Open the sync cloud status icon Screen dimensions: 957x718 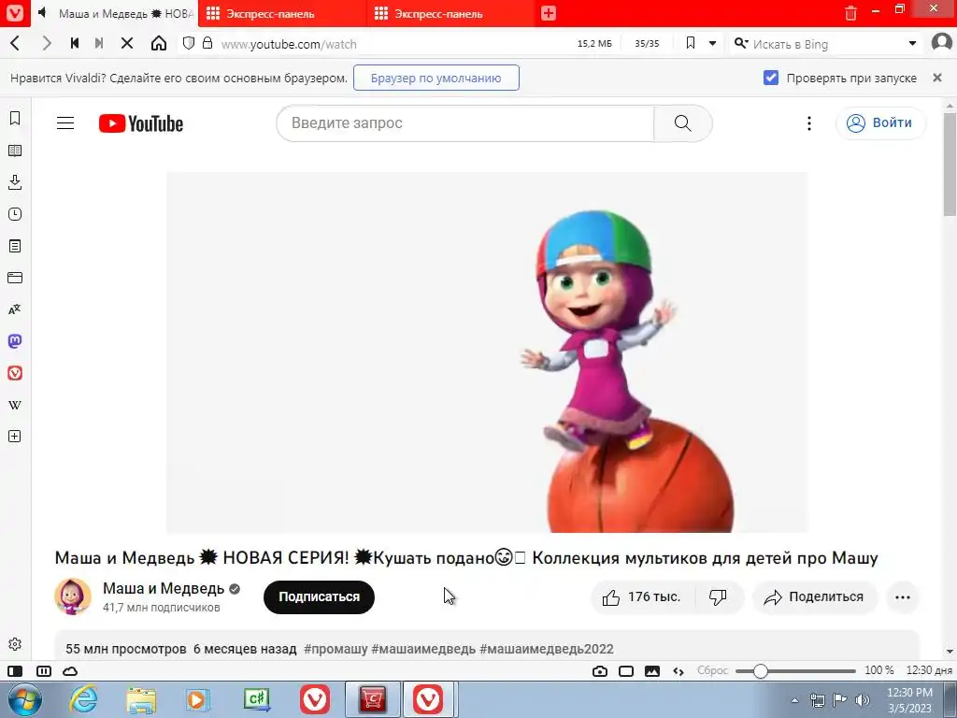point(70,671)
